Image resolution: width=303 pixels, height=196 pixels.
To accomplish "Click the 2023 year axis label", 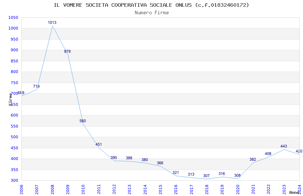I will (x=284, y=190).
